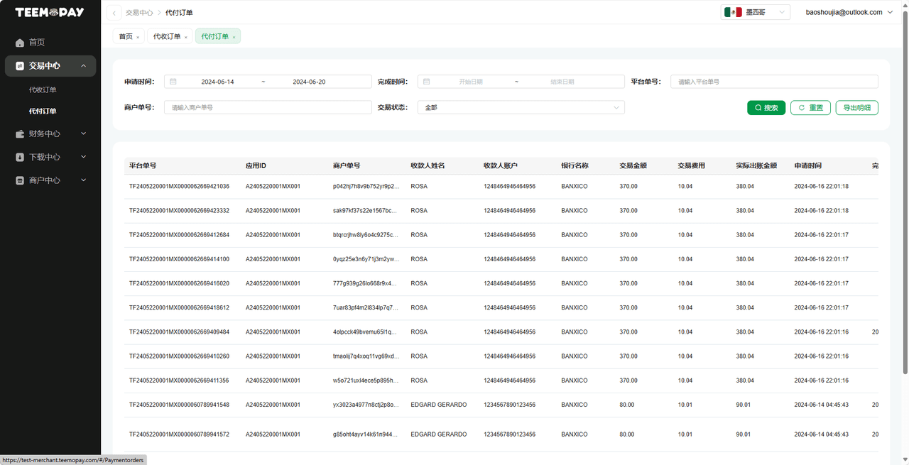
Task: Open the 墨西哥 country dropdown
Action: [756, 12]
